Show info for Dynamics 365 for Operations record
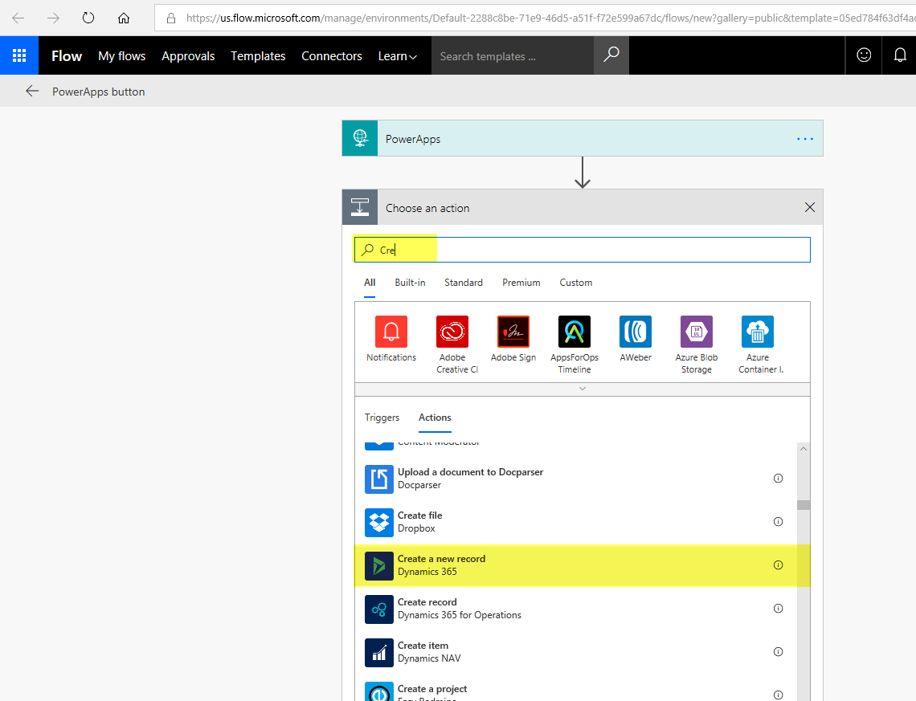Viewport: 916px width, 701px height. tap(778, 608)
